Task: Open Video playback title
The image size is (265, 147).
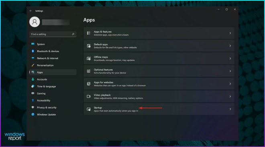Action: [x=102, y=95]
